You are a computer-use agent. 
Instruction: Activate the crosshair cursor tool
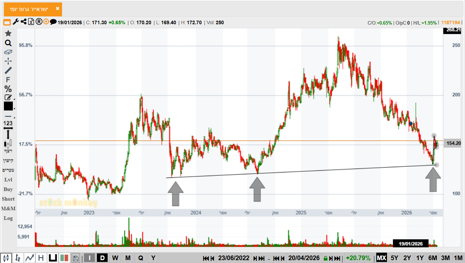tap(8, 61)
